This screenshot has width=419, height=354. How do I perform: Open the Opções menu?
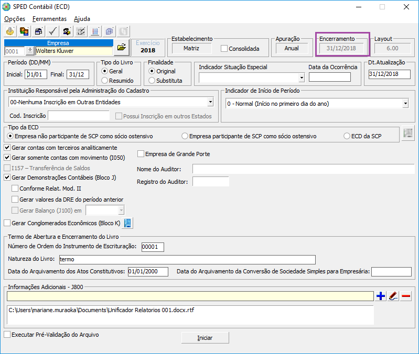tap(15, 19)
